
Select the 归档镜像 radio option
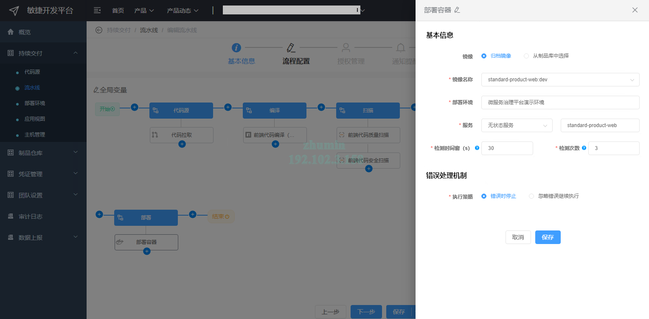click(484, 55)
